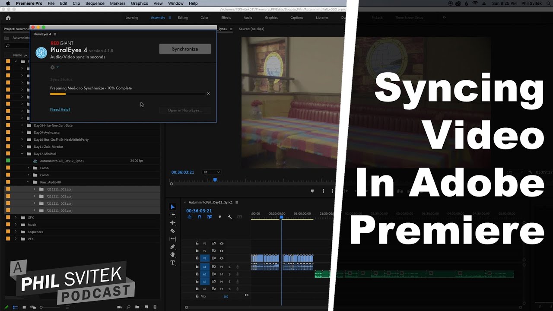Open timeline display settings wrench
Image resolution: width=553 pixels, height=311 pixels.
tap(229, 217)
